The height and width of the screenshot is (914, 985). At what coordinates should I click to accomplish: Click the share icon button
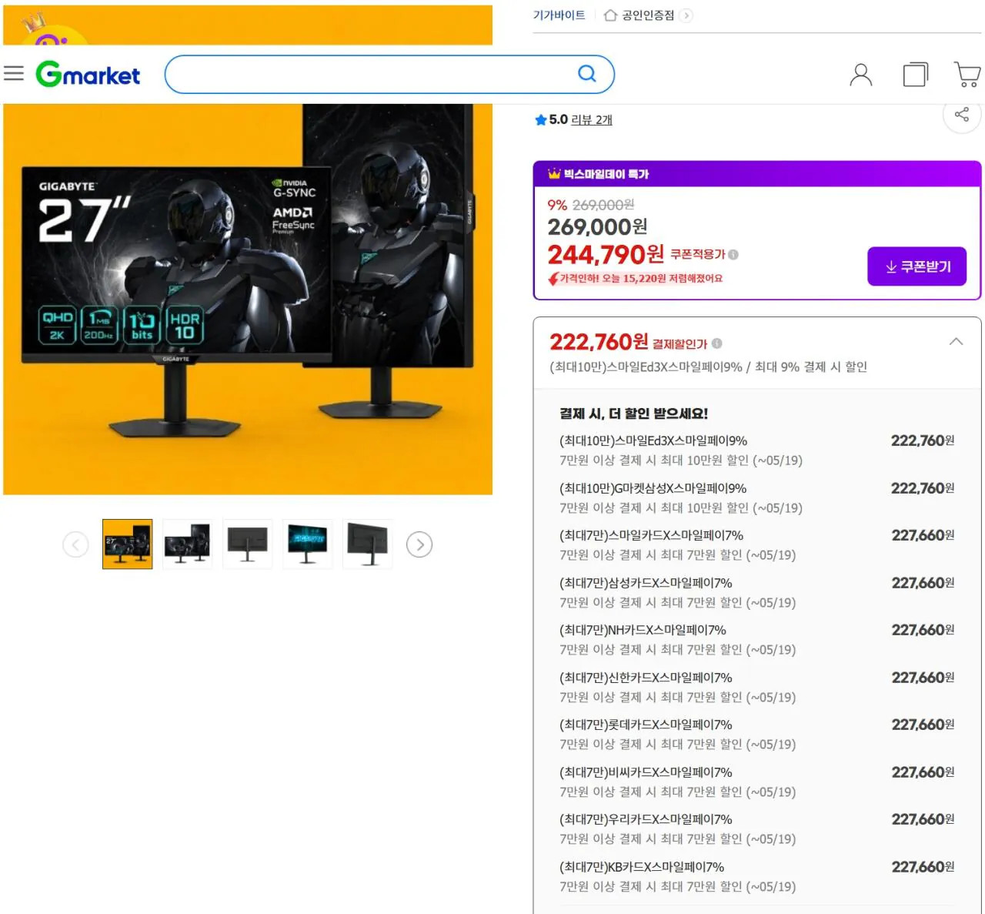click(961, 115)
